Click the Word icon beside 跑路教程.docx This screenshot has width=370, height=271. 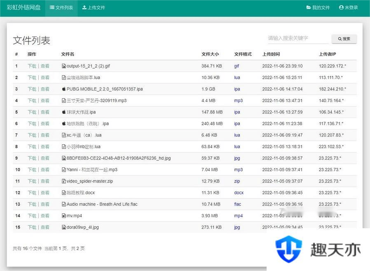(x=64, y=193)
